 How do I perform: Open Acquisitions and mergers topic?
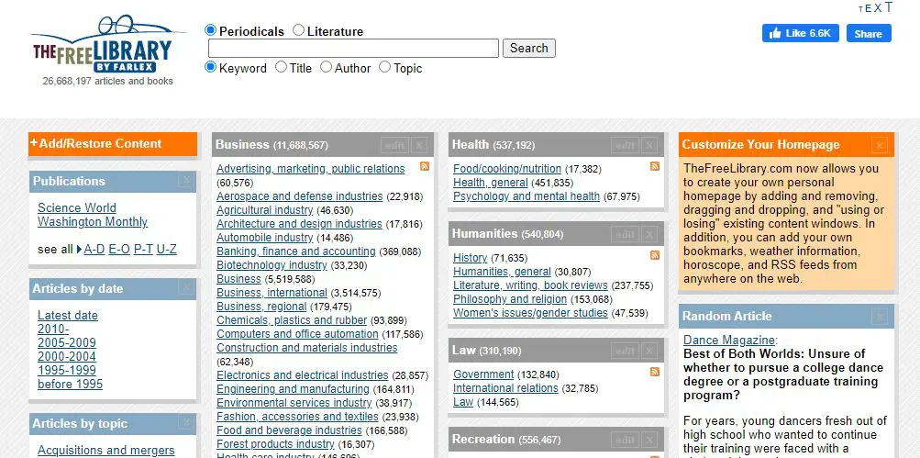106,451
